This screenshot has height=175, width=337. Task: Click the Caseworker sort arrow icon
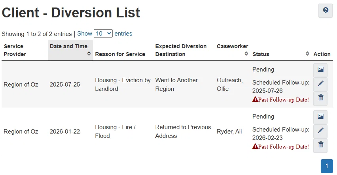(x=246, y=54)
